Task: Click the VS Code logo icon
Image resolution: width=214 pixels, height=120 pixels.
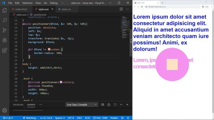Action: [3, 3]
